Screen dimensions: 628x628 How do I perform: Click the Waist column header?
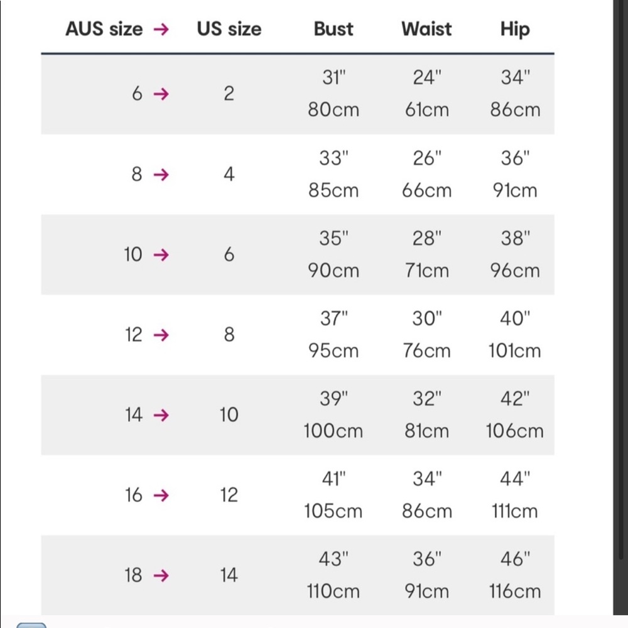pyautogui.click(x=426, y=30)
